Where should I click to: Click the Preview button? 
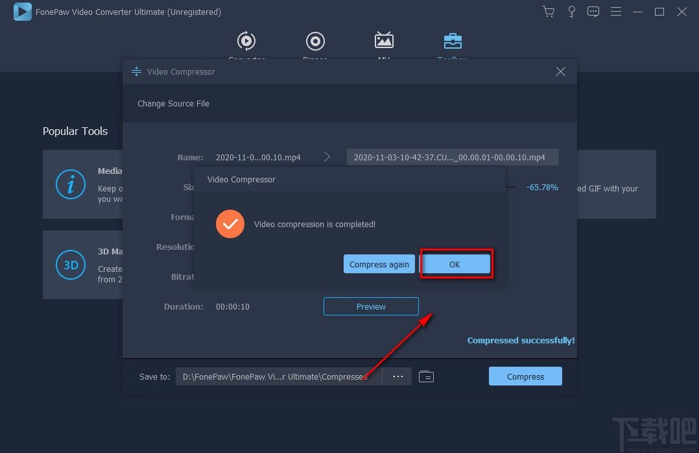[371, 306]
